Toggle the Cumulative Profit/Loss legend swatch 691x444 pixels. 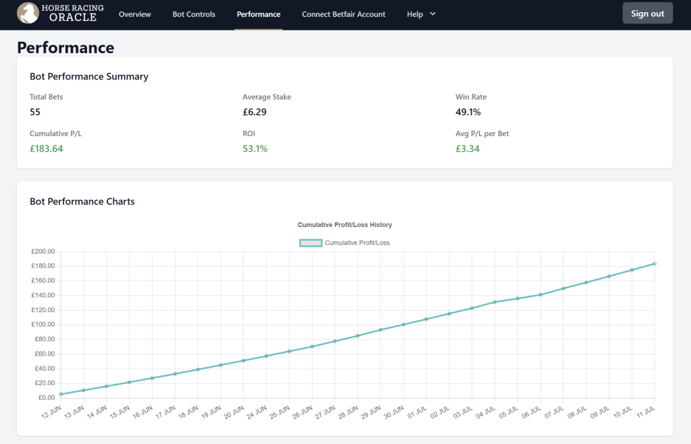[310, 243]
